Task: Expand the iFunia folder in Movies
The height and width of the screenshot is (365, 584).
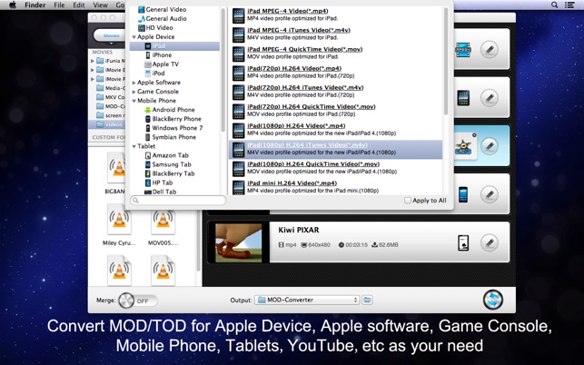Action: point(93,61)
